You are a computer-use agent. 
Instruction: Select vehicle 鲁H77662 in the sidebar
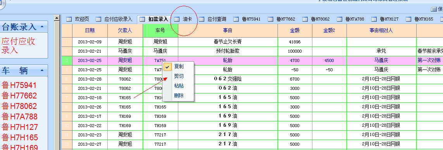pyautogui.click(x=19, y=96)
